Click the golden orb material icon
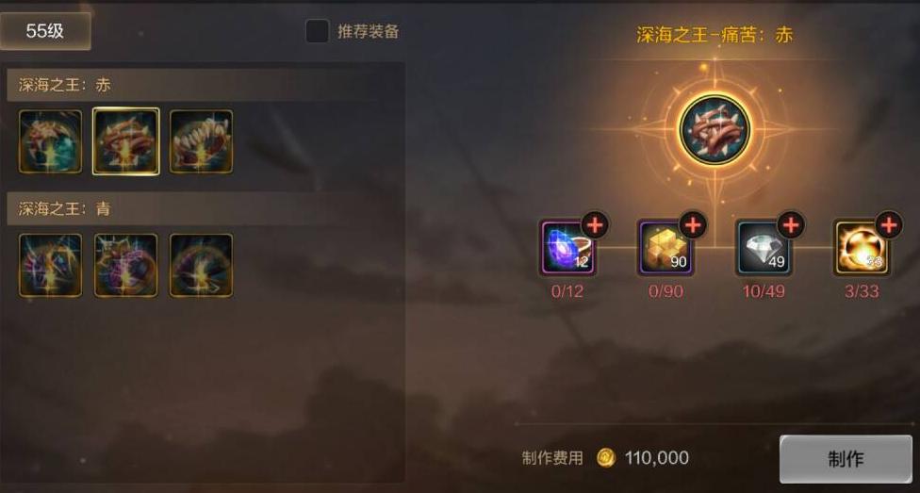Viewport: 920px width, 493px height. (862, 248)
